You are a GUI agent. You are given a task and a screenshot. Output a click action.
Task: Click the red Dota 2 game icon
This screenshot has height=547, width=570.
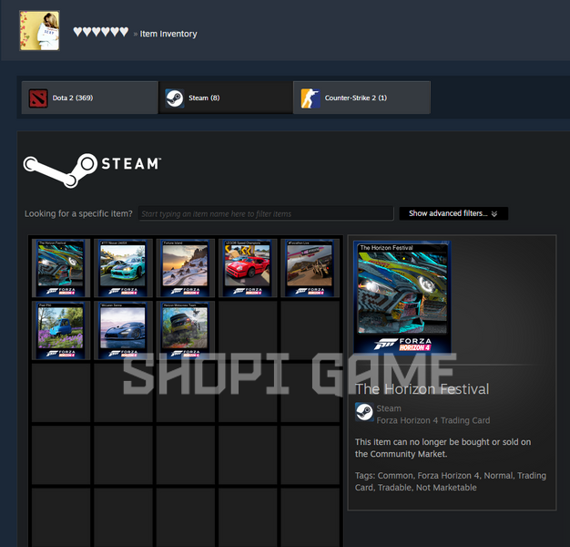(x=38, y=98)
